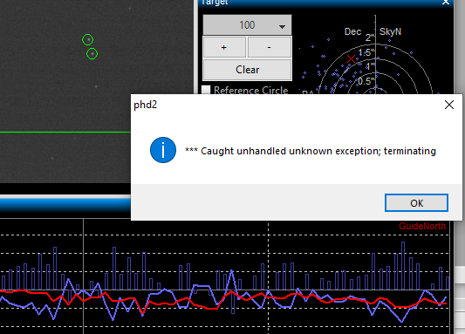465x334 pixels.
Task: Enable the Reference Circle checkbox
Action: [206, 90]
